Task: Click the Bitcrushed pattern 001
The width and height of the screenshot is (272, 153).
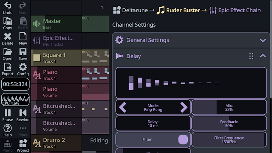Action: click(x=95, y=109)
